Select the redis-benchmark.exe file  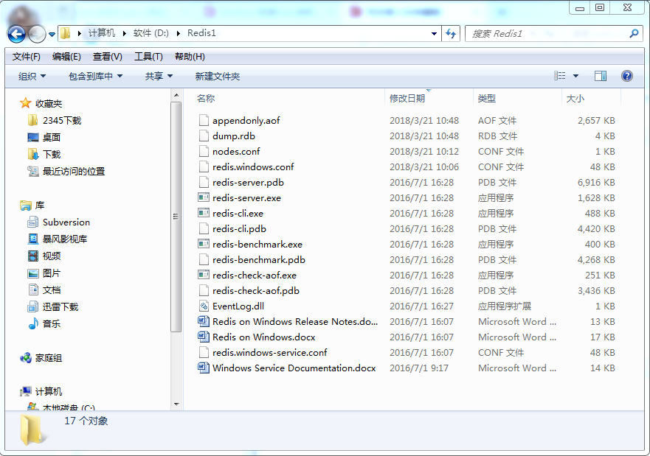coord(257,244)
